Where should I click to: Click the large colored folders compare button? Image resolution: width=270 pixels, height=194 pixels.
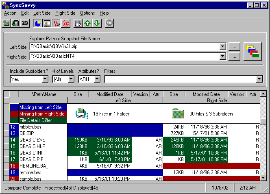pyautogui.click(x=253, y=51)
